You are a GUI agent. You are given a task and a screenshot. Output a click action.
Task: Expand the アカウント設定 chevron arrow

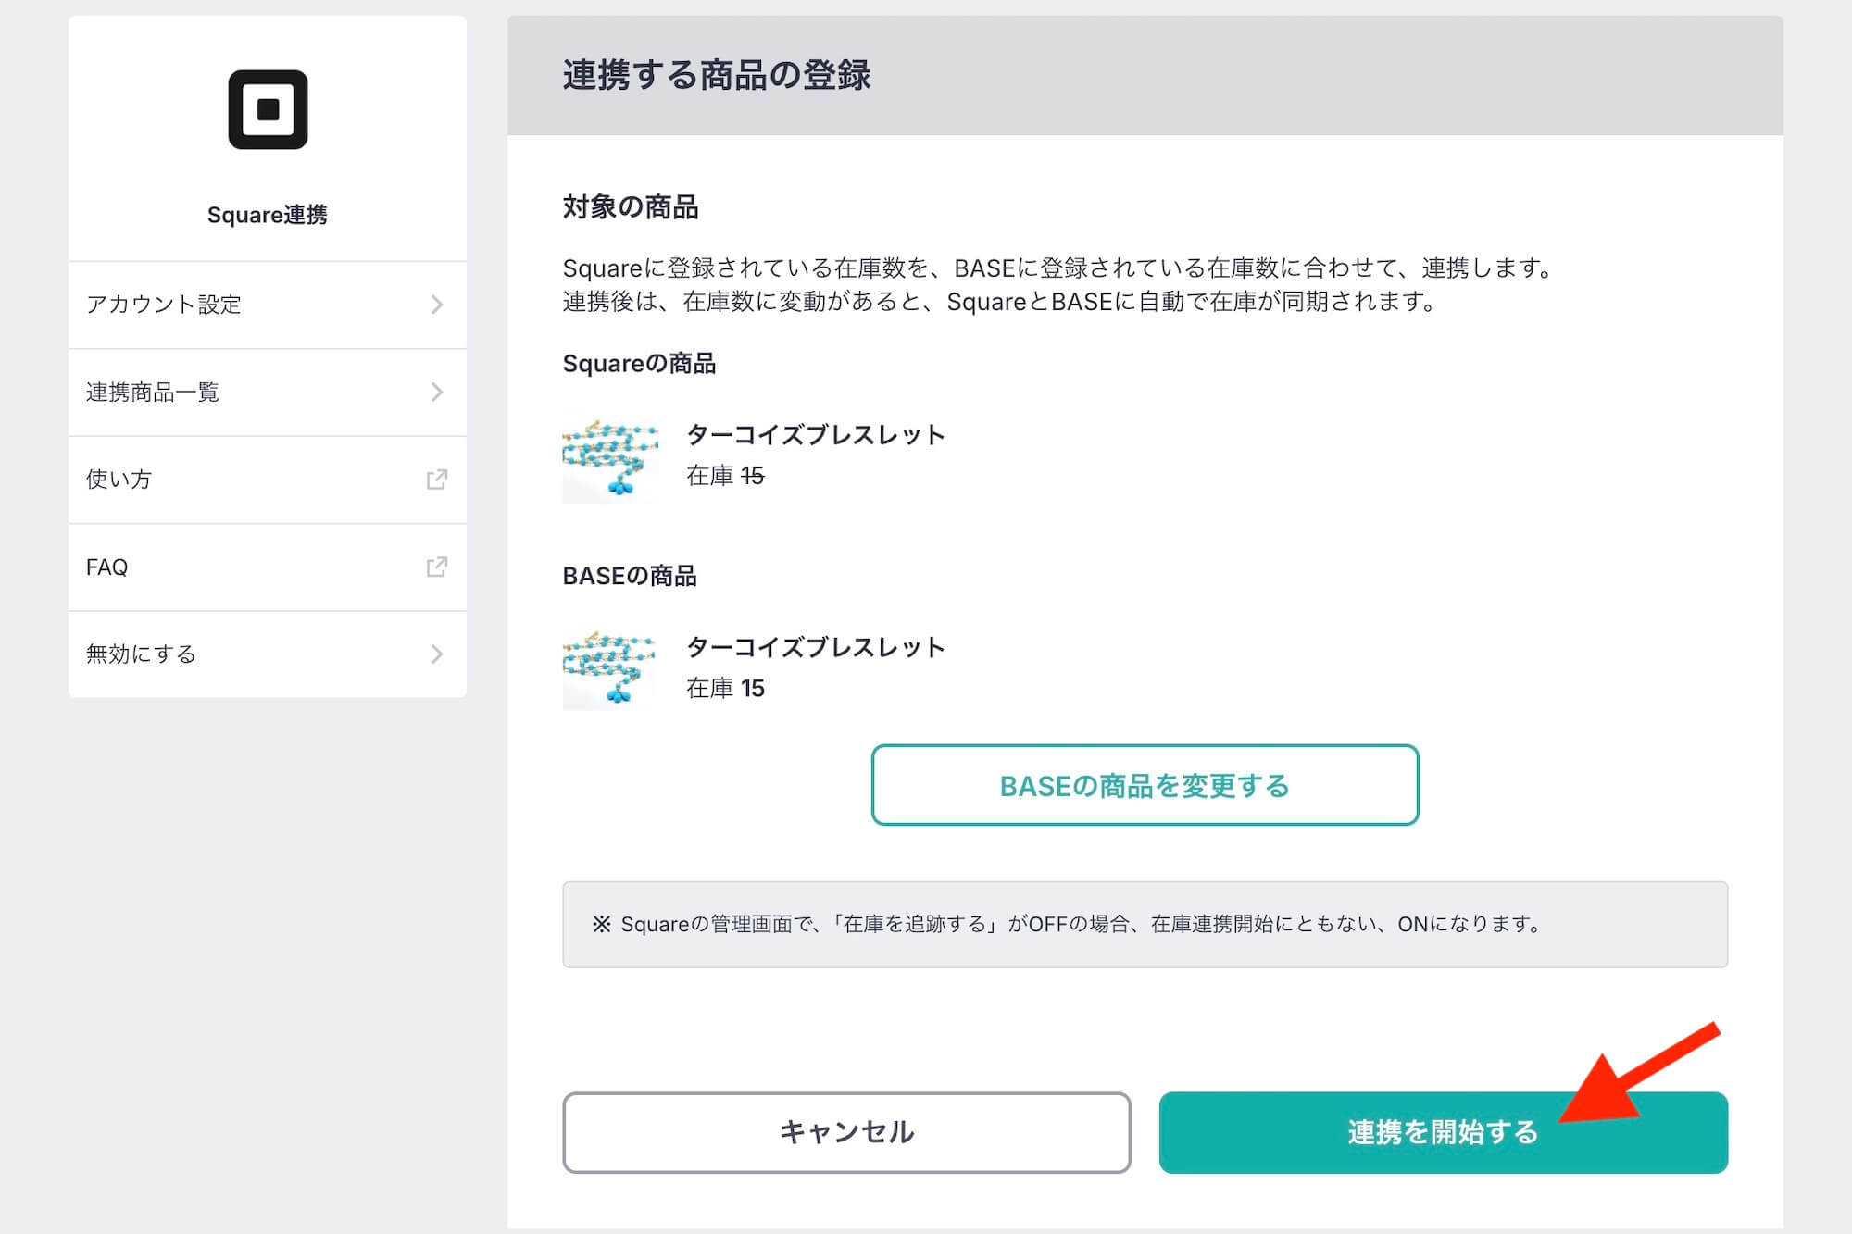pyautogui.click(x=437, y=305)
